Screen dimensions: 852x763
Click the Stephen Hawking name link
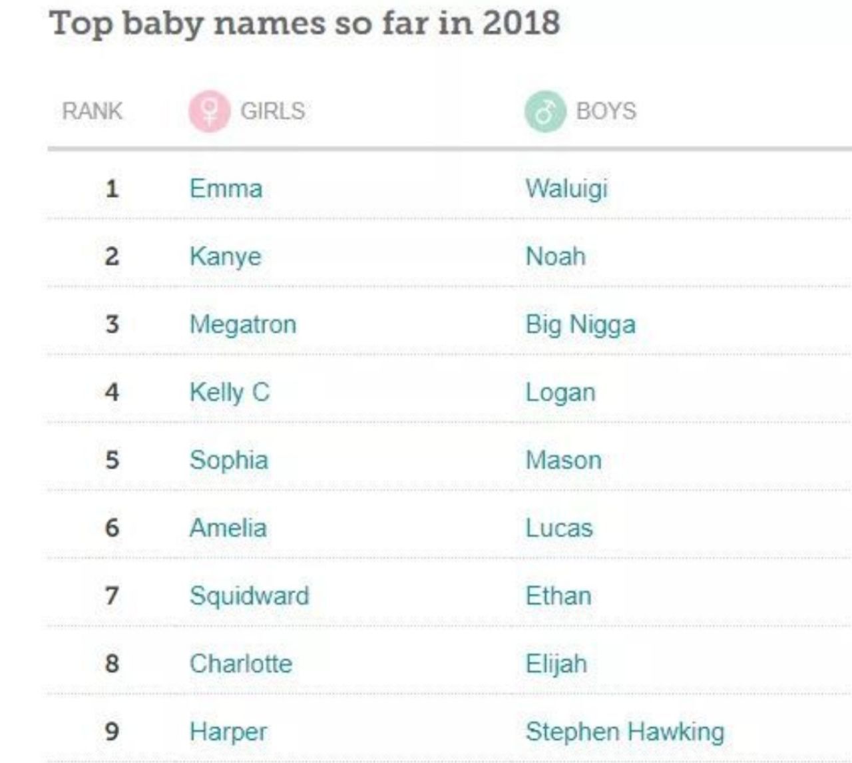pos(625,732)
